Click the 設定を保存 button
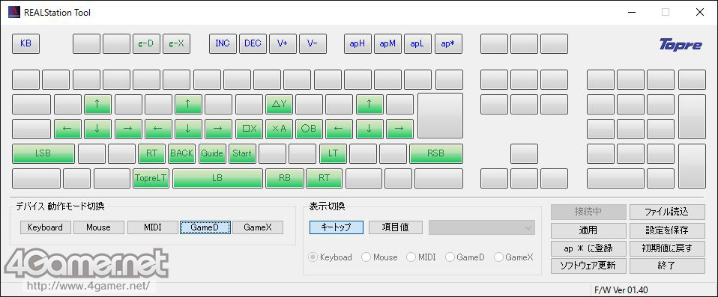The height and width of the screenshot is (297, 718). click(x=667, y=230)
